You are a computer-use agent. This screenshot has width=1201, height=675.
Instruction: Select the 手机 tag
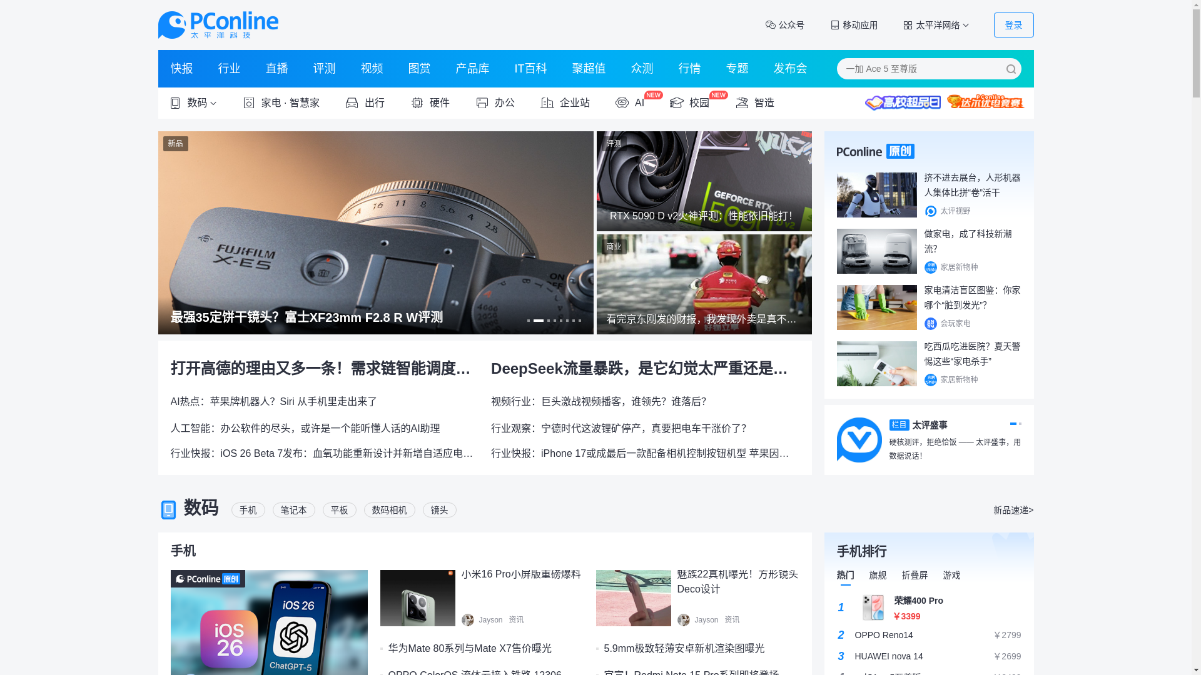pos(248,510)
